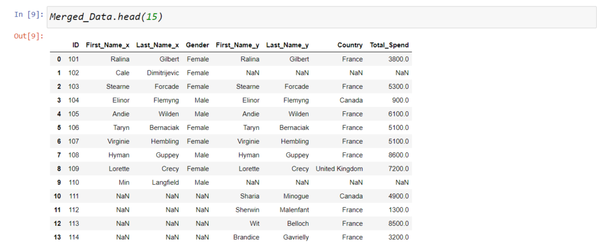Click the ID column header

click(x=76, y=45)
